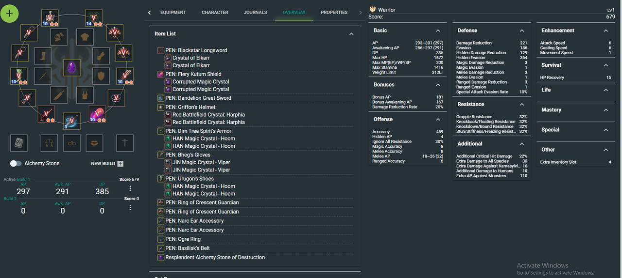Click the empty main weapon sword silhouette slot
This screenshot has width=622, height=278.
43,76
